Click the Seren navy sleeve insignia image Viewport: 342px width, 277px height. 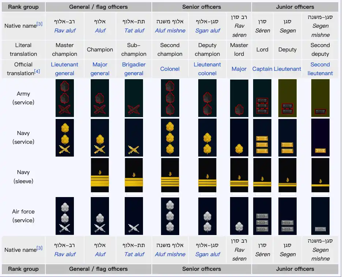(x=262, y=175)
